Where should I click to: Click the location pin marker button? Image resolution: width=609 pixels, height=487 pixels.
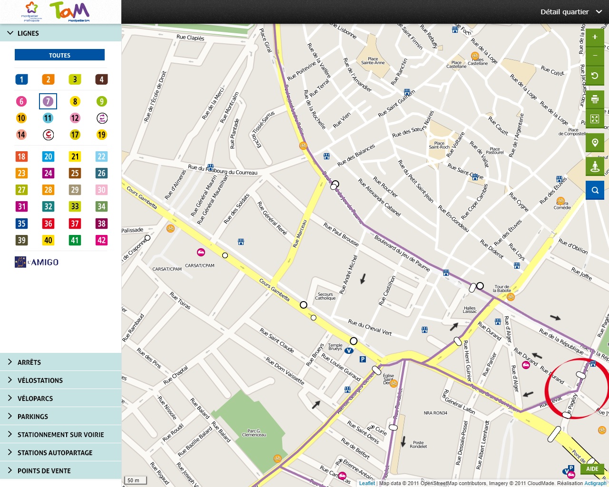tap(595, 143)
